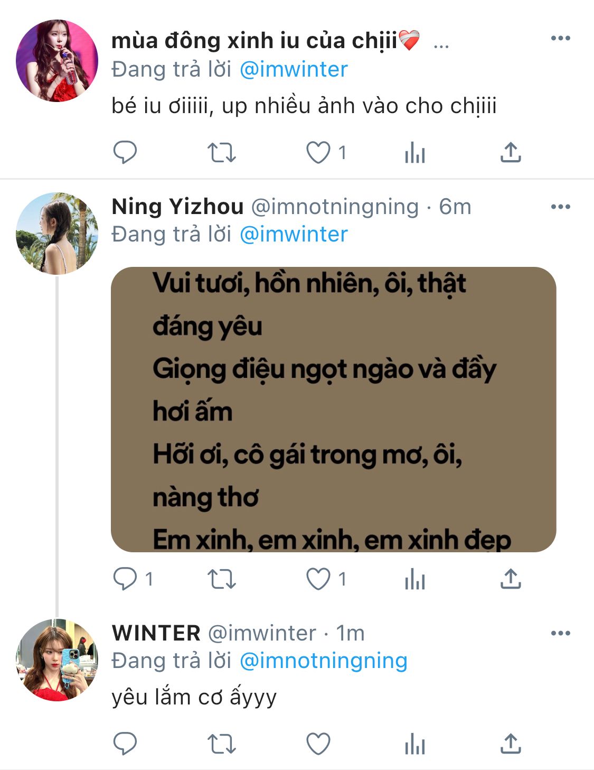Open more options on Ning Yizhou's tweet
Viewport: 594px width, 770px height.
[x=560, y=207]
